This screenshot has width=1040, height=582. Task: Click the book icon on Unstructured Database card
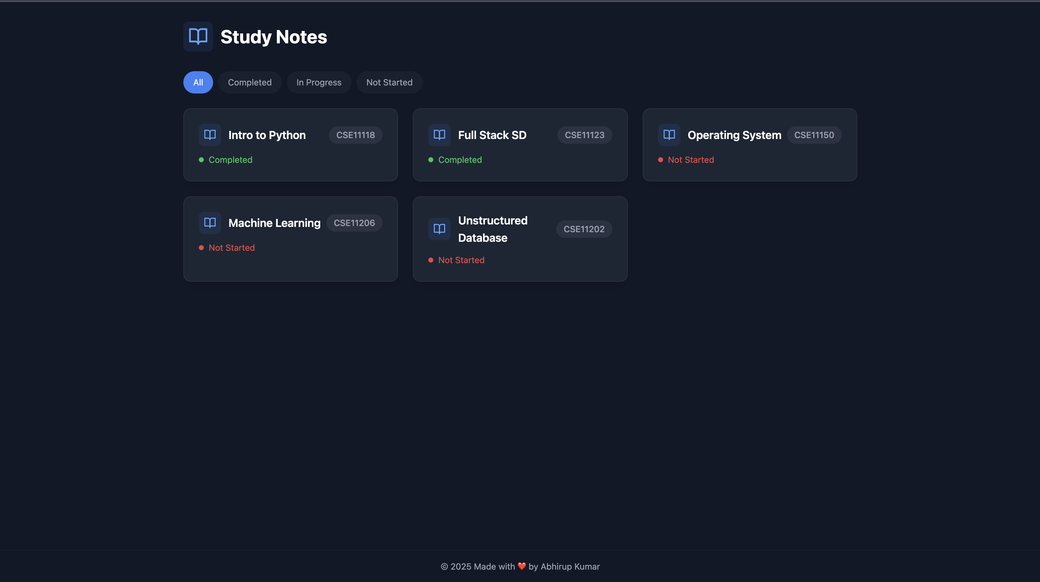[439, 229]
